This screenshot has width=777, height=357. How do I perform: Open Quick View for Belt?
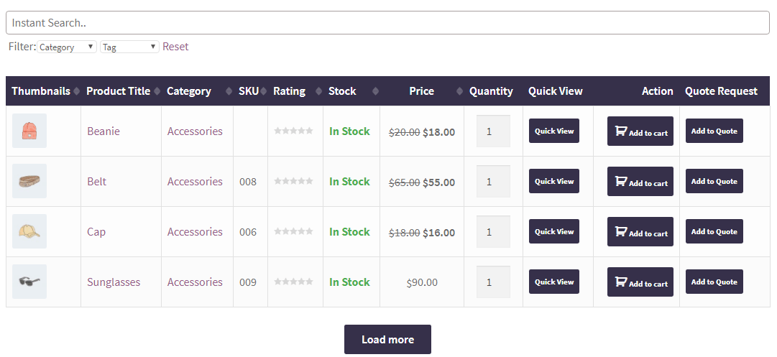point(554,181)
